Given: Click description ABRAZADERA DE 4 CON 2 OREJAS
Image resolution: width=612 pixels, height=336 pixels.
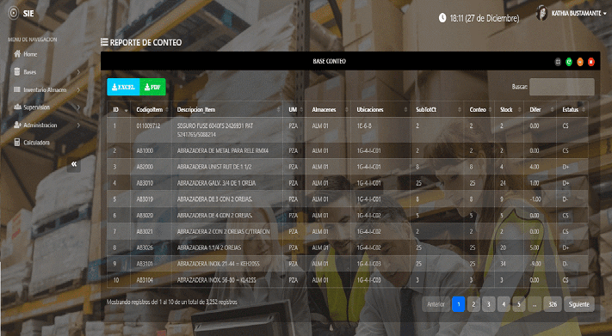Looking at the screenshot, I should [x=214, y=216].
